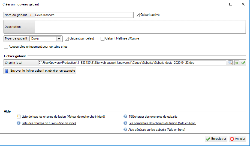Click the magnifier browse icon beside Chemin local
Viewport: 250px width, 146px height.
[230, 63]
